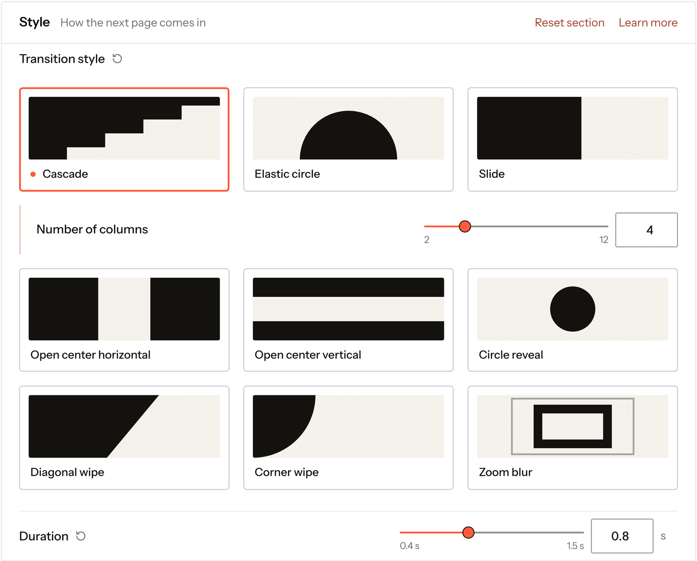Screen dimensions: 697x561
Task: Click the Duration slider handle
Action: [x=468, y=532]
